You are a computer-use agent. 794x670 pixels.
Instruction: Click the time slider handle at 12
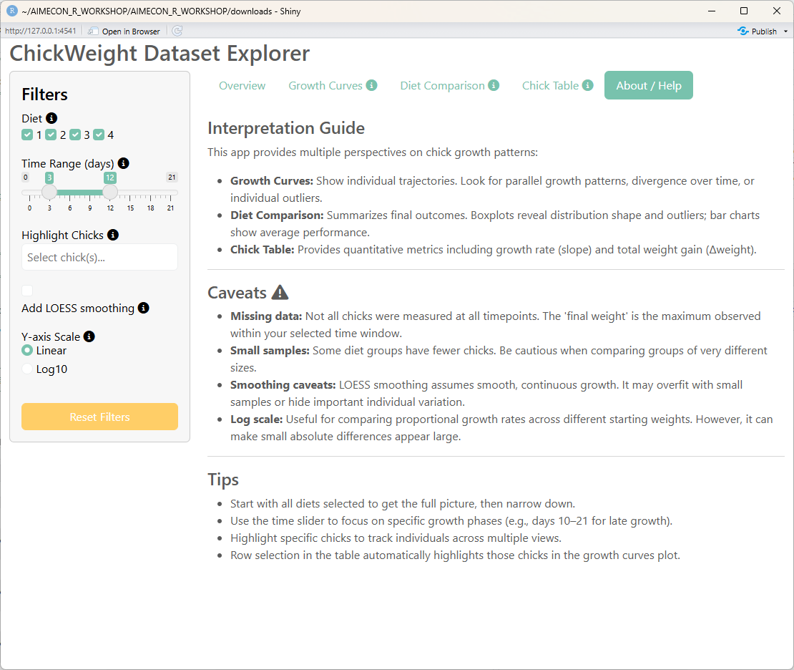pos(110,193)
